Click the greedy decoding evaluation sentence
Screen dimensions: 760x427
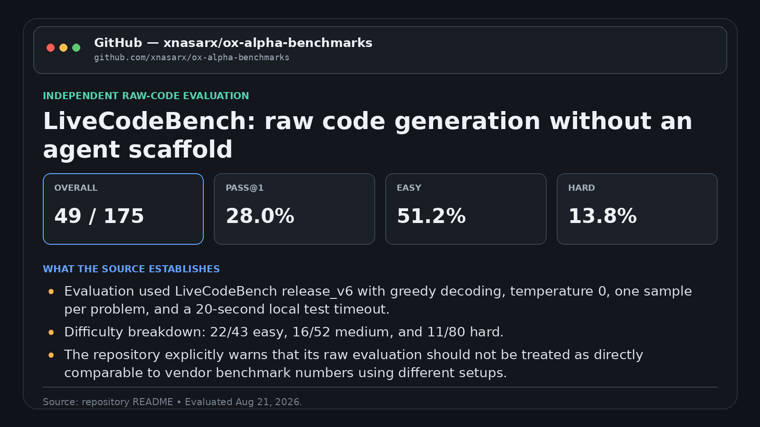(378, 300)
